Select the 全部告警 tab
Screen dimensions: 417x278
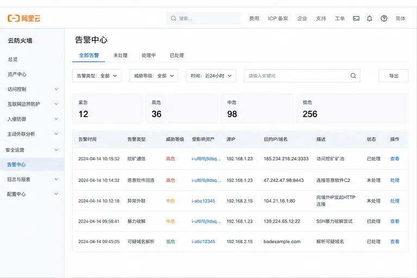89,55
